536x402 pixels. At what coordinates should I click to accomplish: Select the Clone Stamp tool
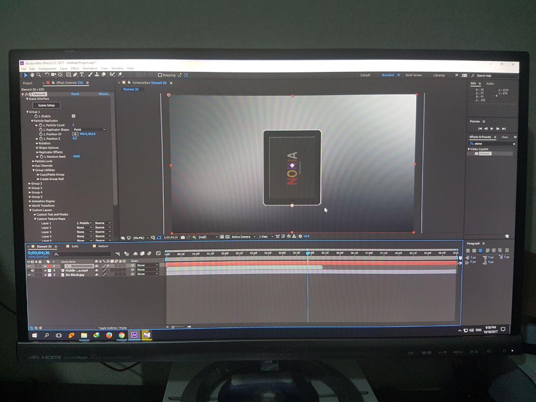tap(97, 75)
